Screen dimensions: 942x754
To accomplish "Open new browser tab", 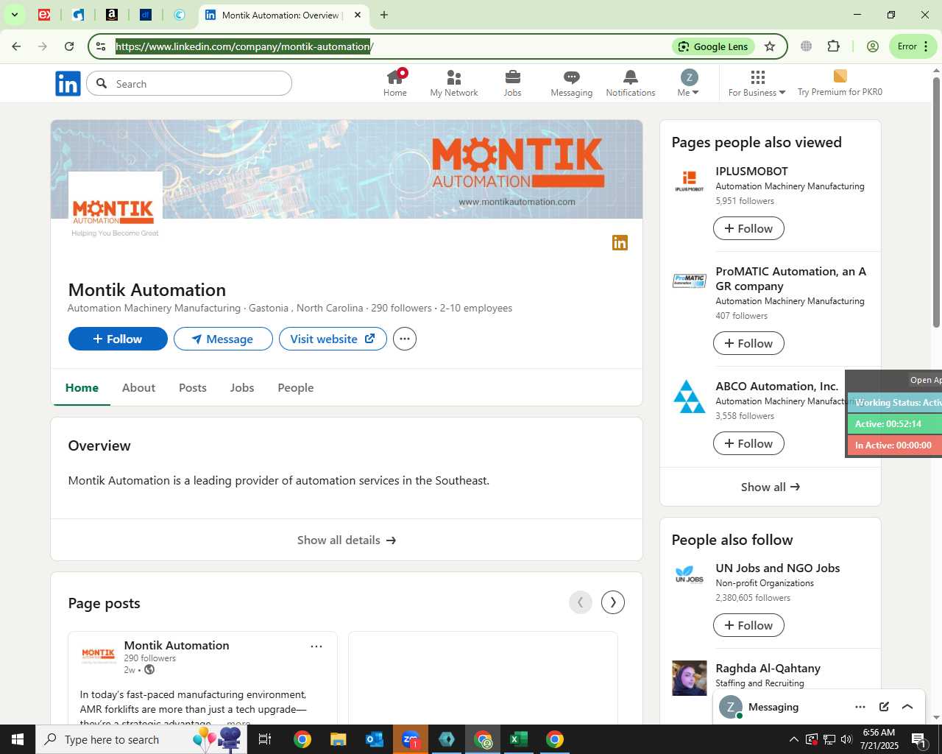I will pyautogui.click(x=384, y=15).
